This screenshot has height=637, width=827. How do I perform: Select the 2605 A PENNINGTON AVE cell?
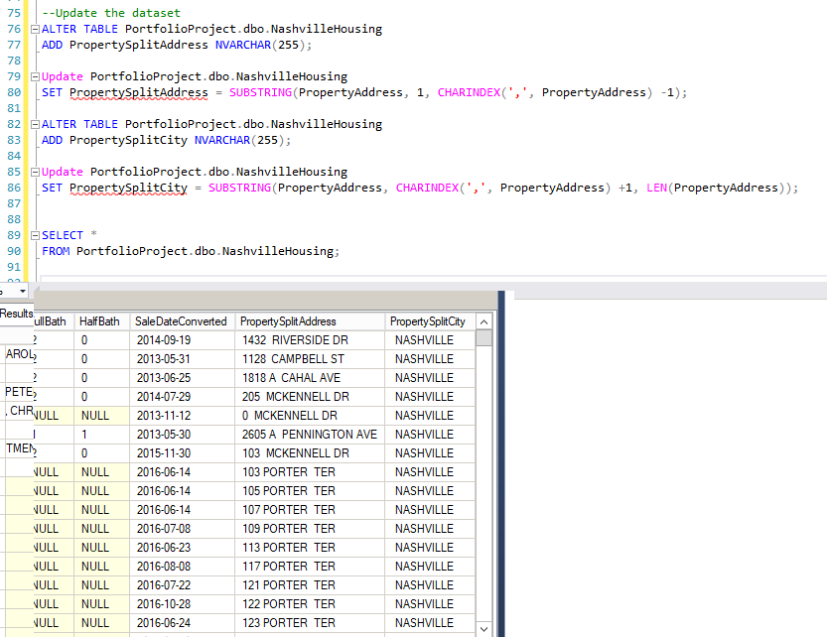pos(310,435)
